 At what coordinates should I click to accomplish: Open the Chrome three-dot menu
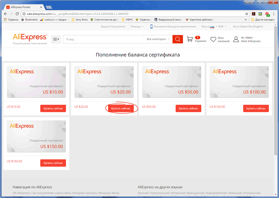click(274, 14)
